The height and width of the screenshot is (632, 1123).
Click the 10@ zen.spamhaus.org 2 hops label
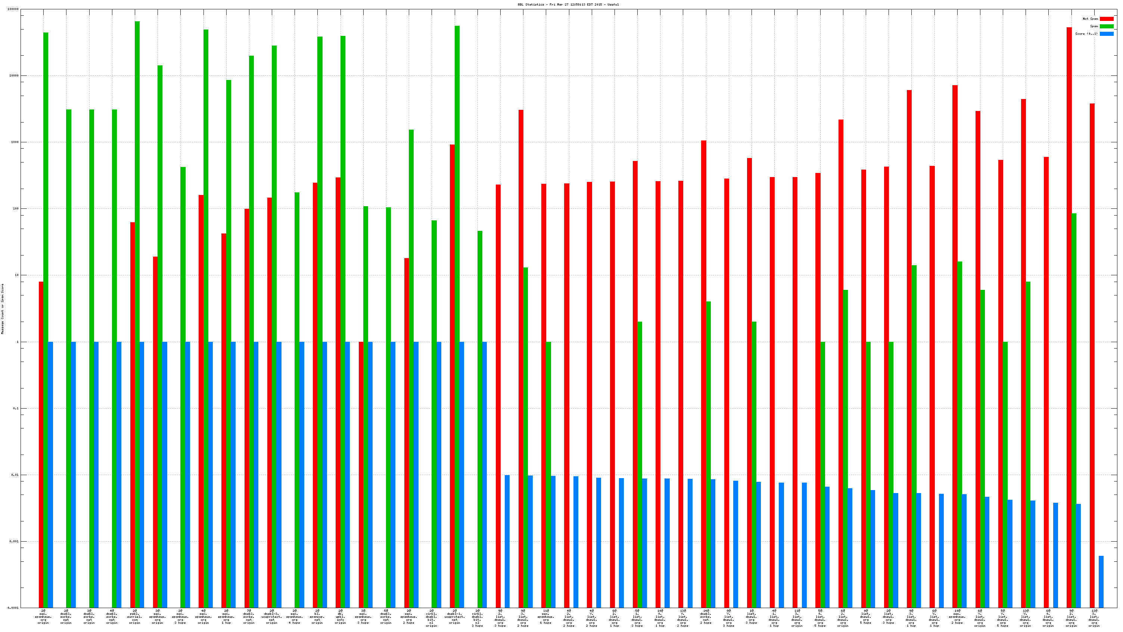tap(957, 617)
